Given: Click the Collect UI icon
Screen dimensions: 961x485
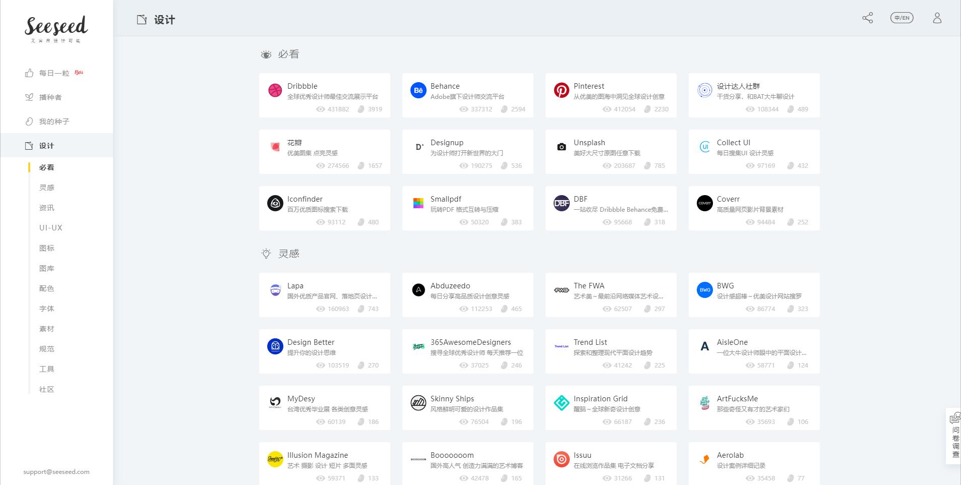Looking at the screenshot, I should pos(705,147).
